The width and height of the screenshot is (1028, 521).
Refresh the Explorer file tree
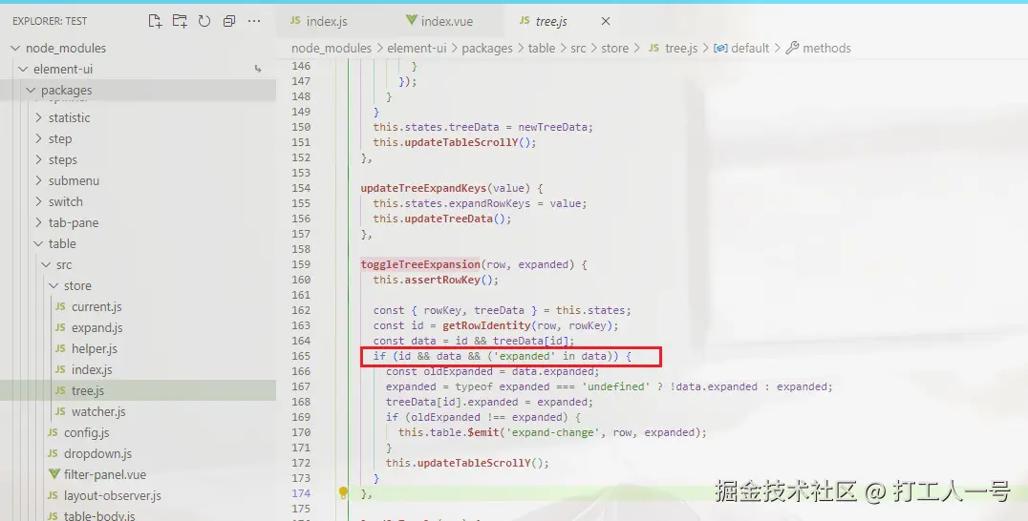[x=204, y=21]
